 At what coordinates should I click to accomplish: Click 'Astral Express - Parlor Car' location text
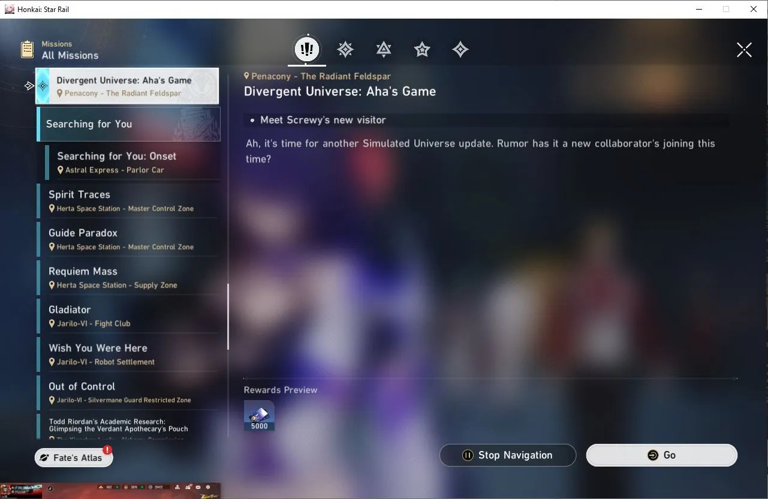[115, 170]
